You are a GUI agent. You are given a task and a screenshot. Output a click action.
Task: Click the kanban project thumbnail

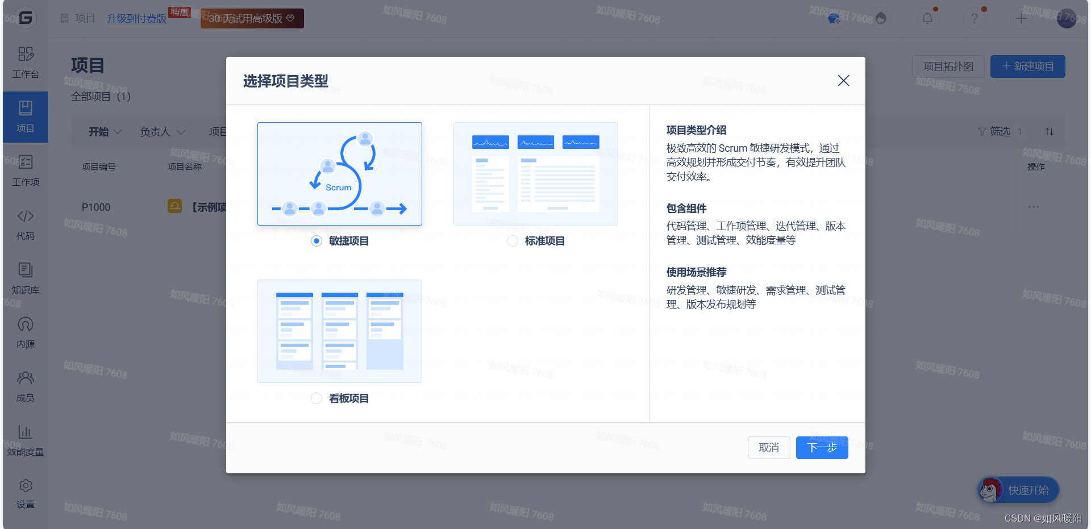pos(340,331)
